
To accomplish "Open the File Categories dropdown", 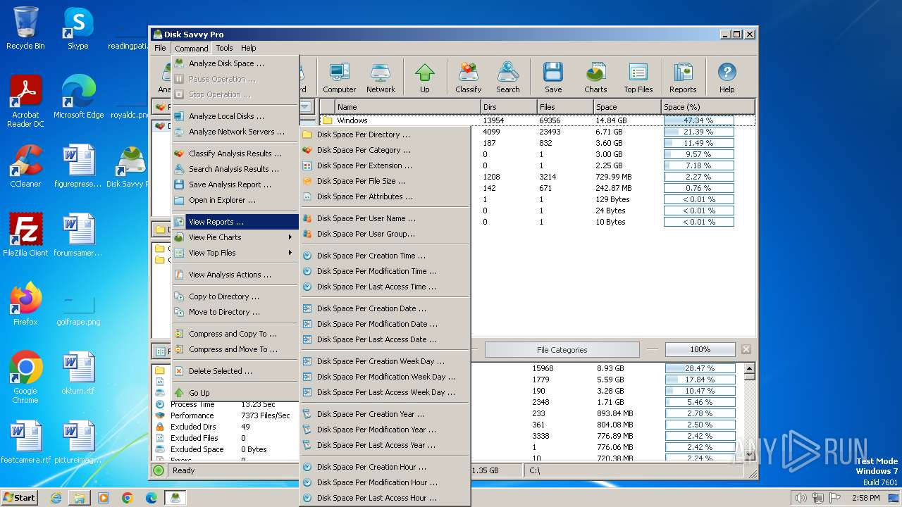I will coord(562,349).
